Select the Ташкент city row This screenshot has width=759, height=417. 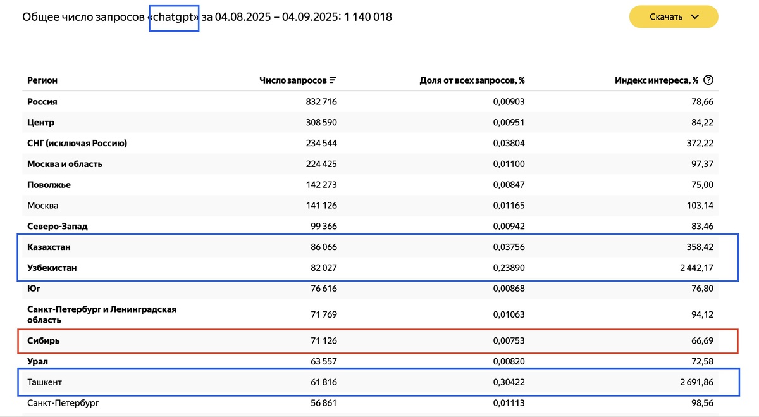[370, 382]
